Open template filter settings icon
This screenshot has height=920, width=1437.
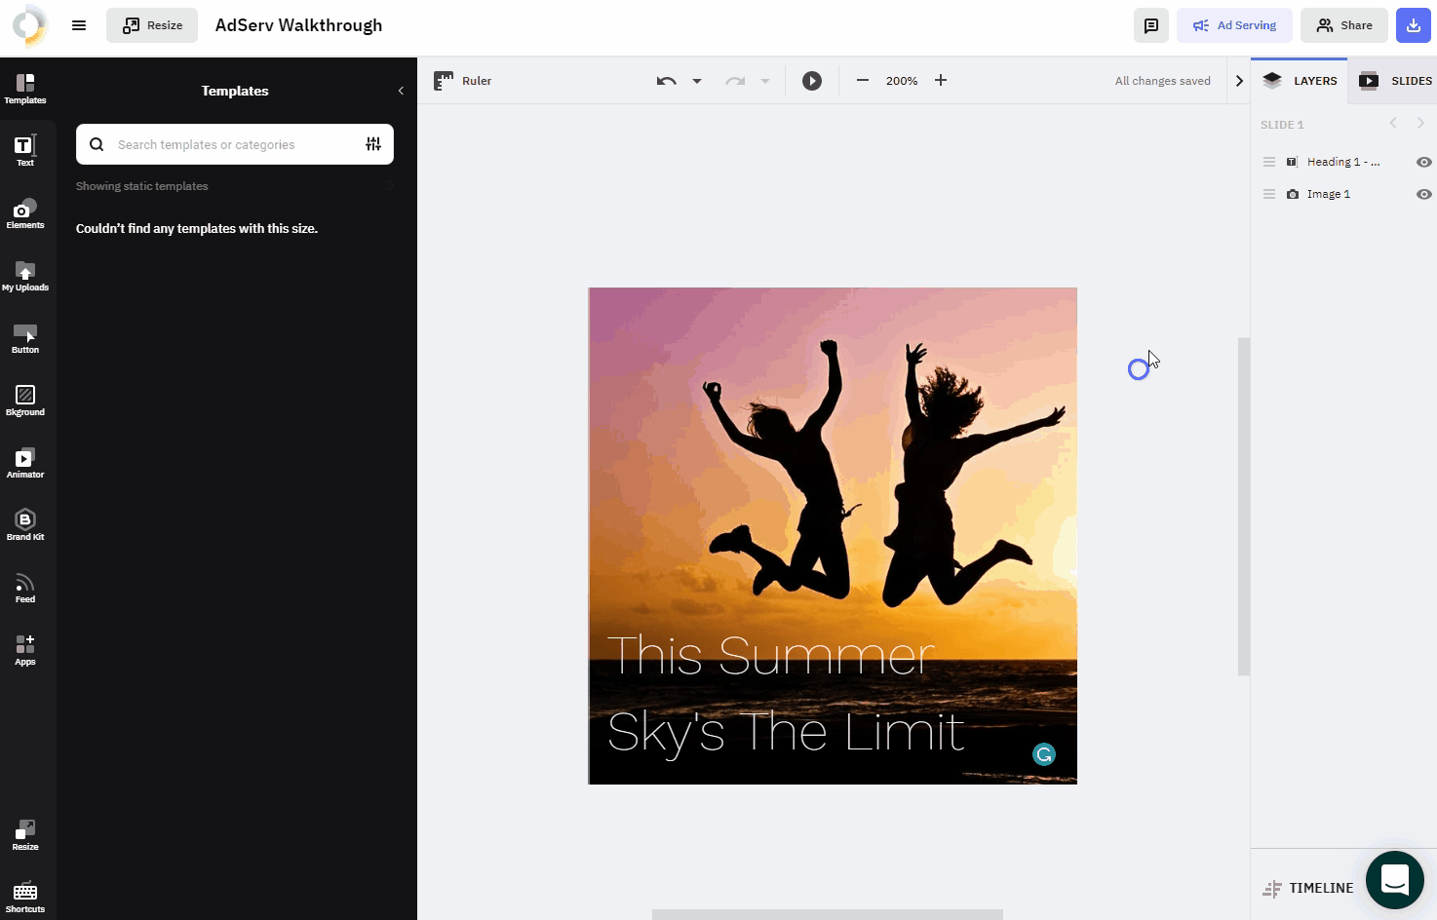(x=373, y=144)
